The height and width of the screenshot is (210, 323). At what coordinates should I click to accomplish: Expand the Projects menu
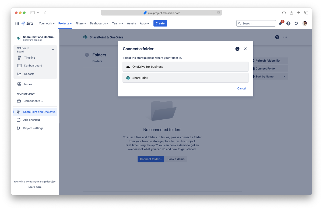point(65,23)
